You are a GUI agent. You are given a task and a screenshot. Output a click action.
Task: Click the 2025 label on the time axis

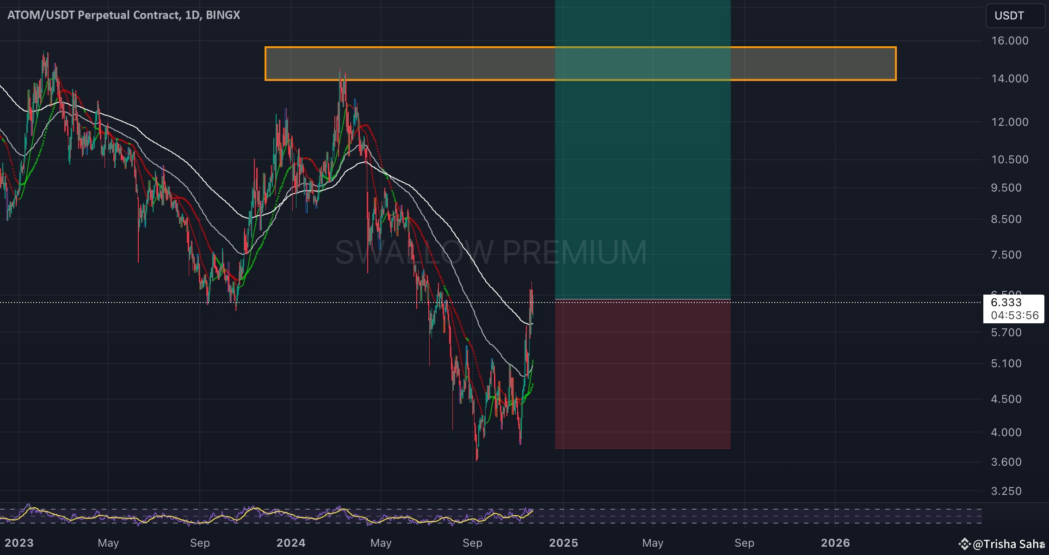click(x=563, y=543)
